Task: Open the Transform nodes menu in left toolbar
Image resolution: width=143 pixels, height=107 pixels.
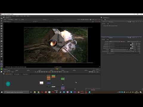Action: pyautogui.click(x=1, y=39)
